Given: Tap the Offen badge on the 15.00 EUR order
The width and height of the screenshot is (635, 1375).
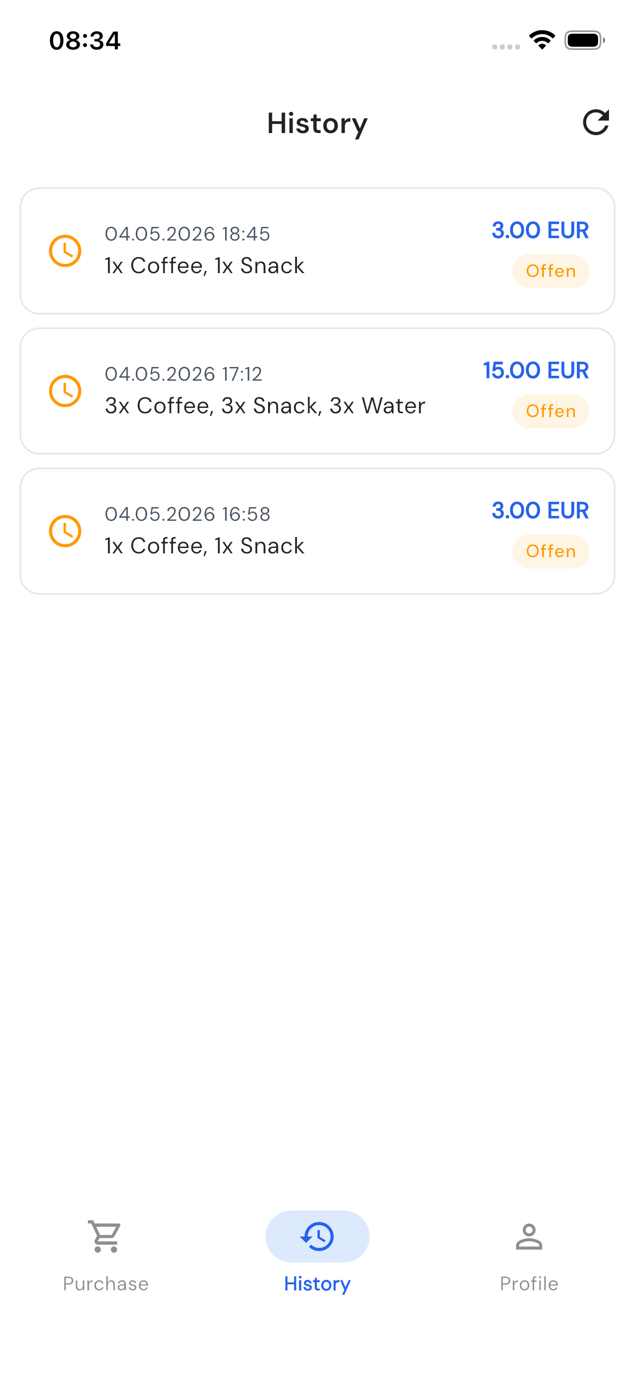Looking at the screenshot, I should [551, 411].
